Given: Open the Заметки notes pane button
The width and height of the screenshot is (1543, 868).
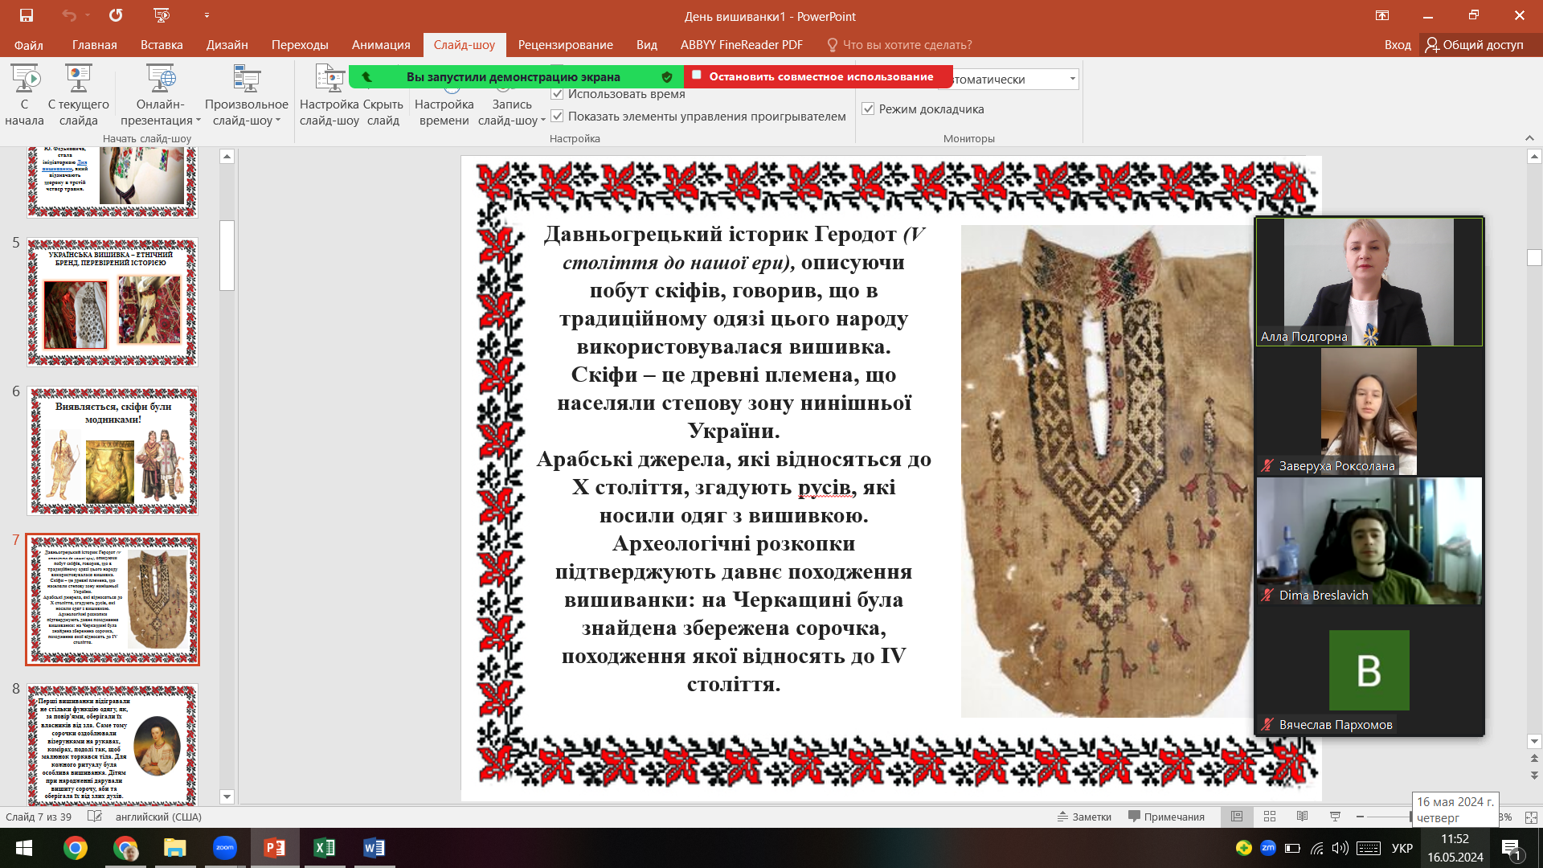Looking at the screenshot, I should (1084, 817).
